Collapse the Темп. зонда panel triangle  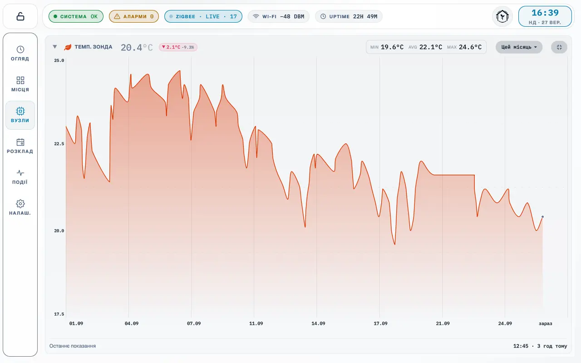pos(55,47)
